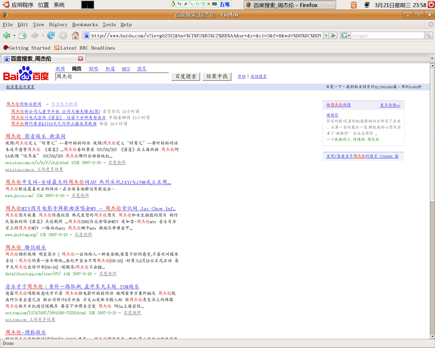Open the Bookmarks menu
Viewport: 435px width, 348px height.
click(85, 24)
